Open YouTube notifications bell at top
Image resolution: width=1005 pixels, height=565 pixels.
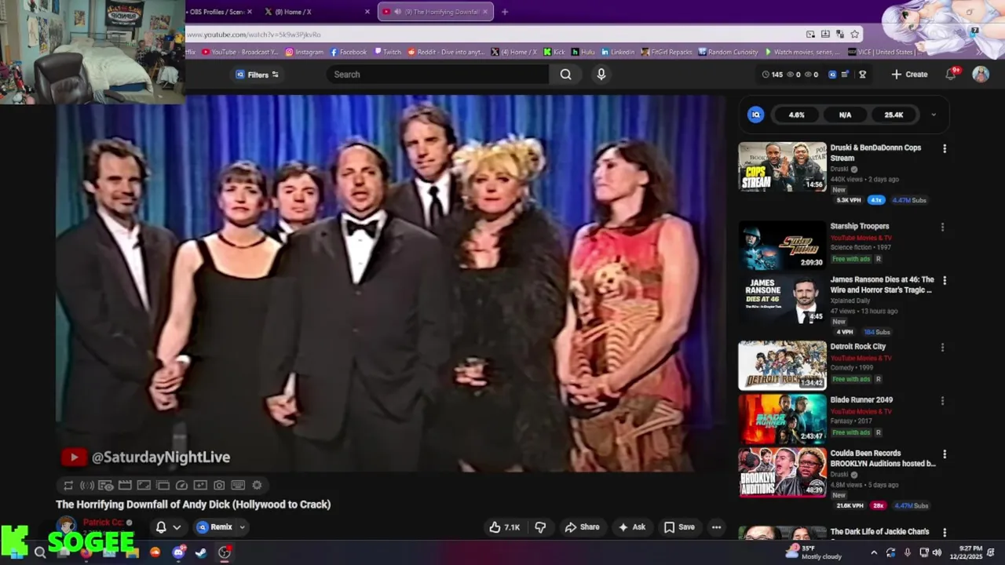coord(951,75)
